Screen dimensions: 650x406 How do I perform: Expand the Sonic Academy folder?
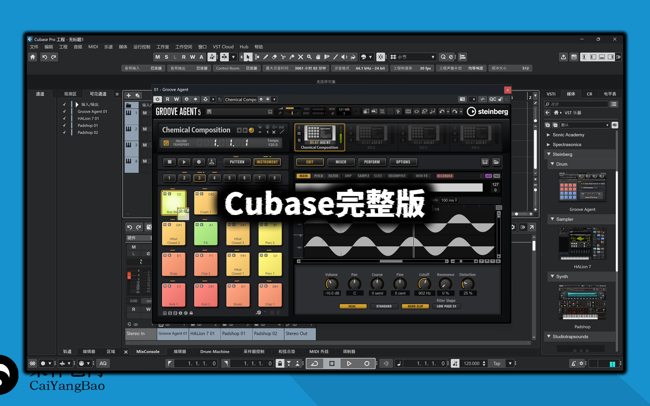[548, 135]
